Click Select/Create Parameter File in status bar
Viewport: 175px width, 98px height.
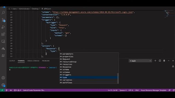[34, 90]
